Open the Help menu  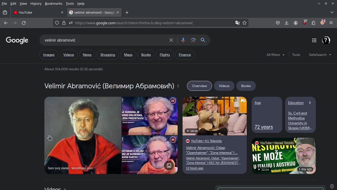pyautogui.click(x=81, y=3)
